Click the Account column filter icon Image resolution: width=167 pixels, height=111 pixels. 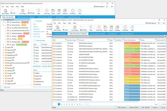click(108, 40)
